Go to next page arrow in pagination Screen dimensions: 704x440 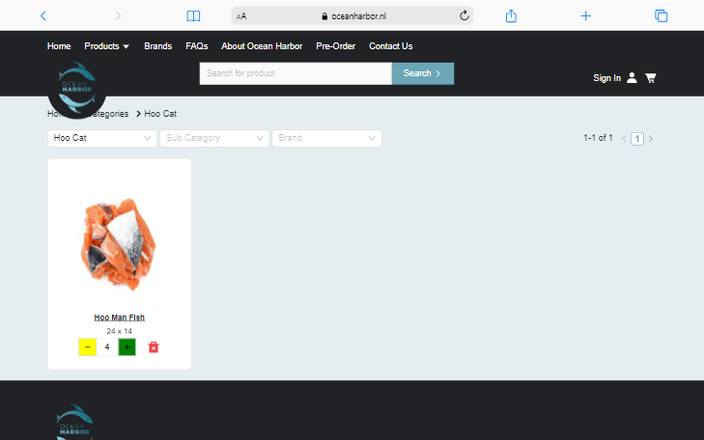pyautogui.click(x=651, y=139)
